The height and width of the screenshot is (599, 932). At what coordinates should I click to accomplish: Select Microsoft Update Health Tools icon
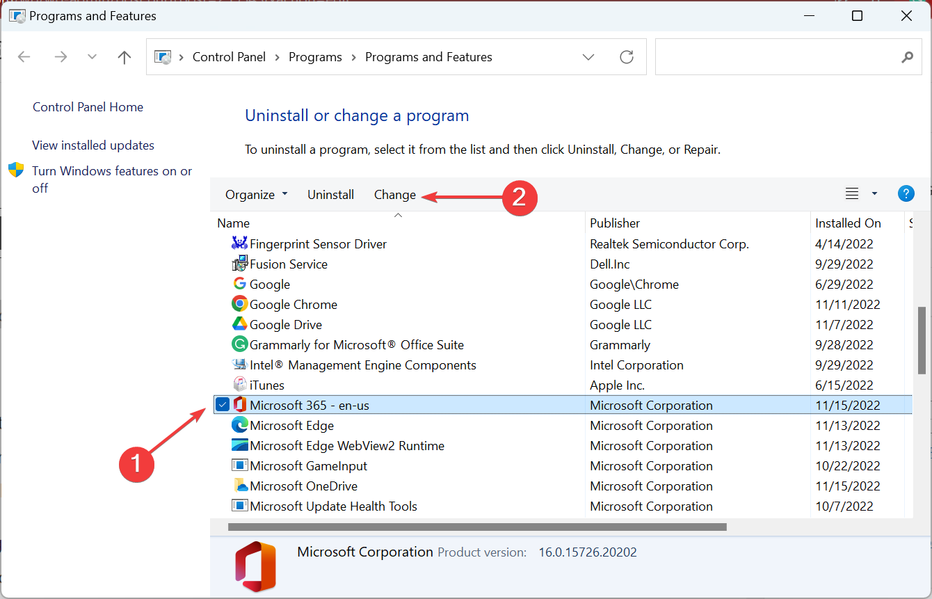click(x=240, y=506)
